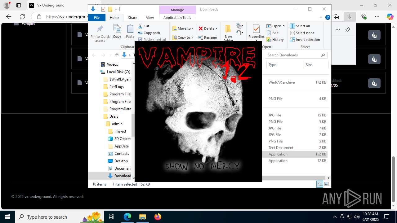Open Edge Settings and more menu
Image resolution: width=397 pixels, height=223 pixels.
pos(377,17)
